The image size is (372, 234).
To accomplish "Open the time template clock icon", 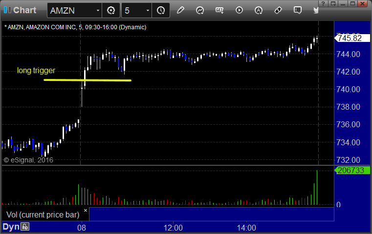I will pyautogui.click(x=161, y=10).
